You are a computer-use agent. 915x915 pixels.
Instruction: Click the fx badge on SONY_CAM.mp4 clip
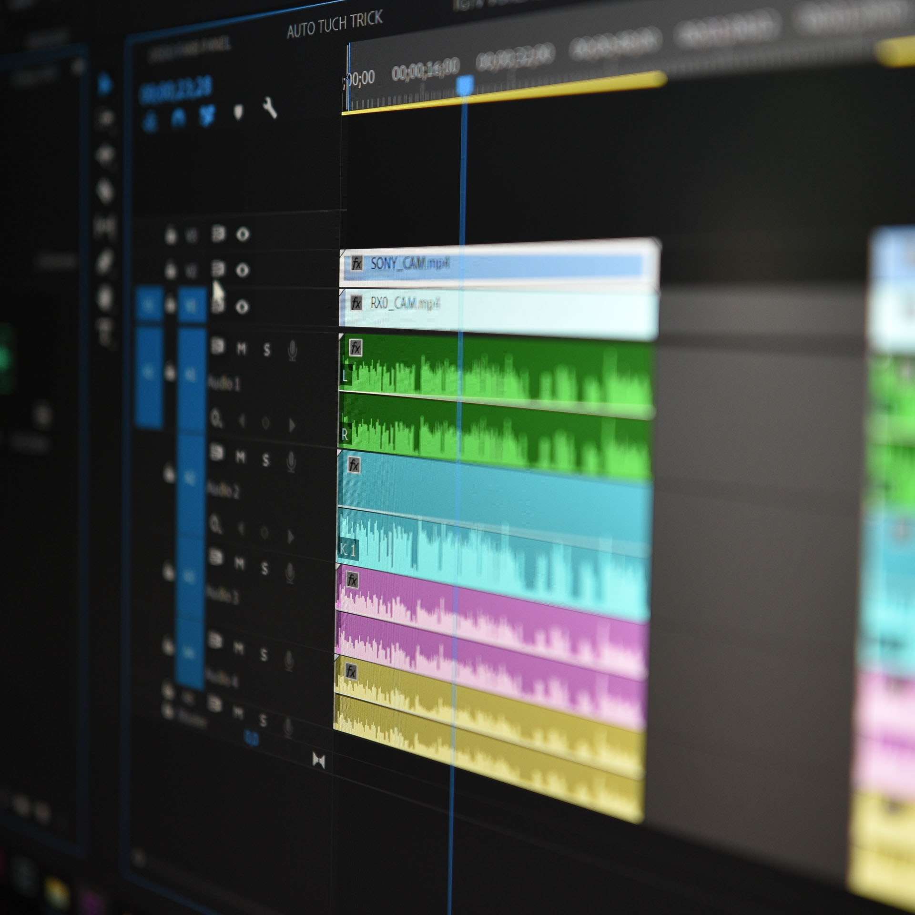(x=356, y=263)
